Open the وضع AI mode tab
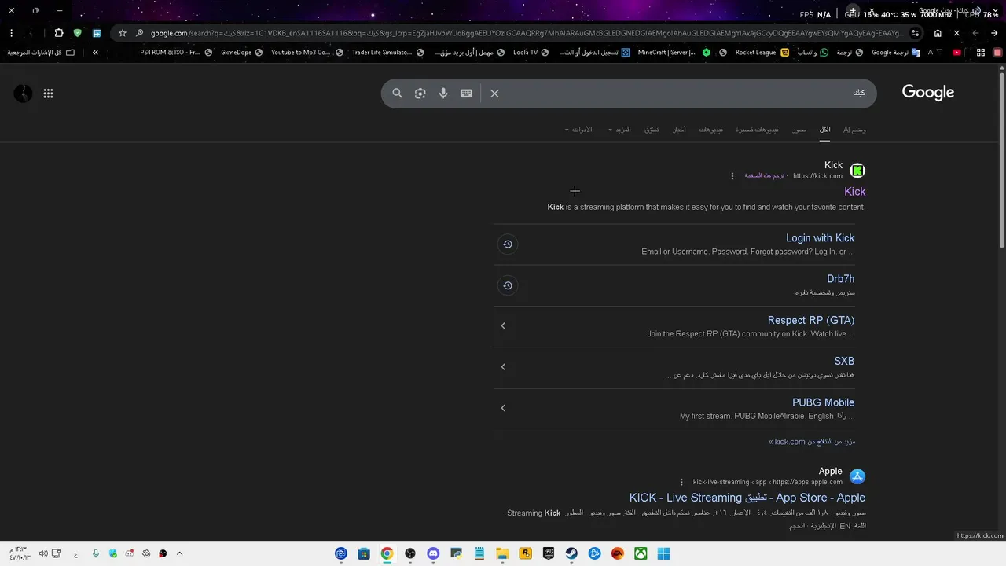Screen dimensions: 1006x566 (854, 130)
